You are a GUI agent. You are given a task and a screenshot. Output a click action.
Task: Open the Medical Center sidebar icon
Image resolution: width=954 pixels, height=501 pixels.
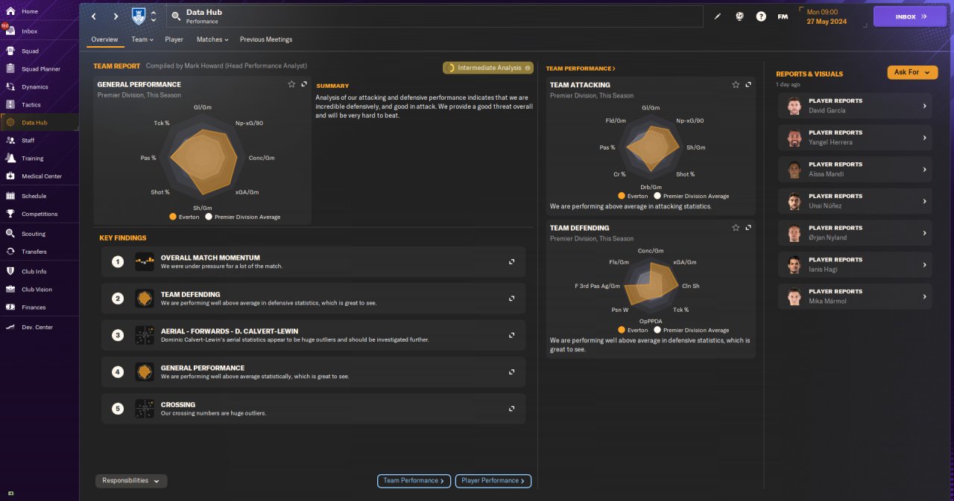pyautogui.click(x=10, y=176)
